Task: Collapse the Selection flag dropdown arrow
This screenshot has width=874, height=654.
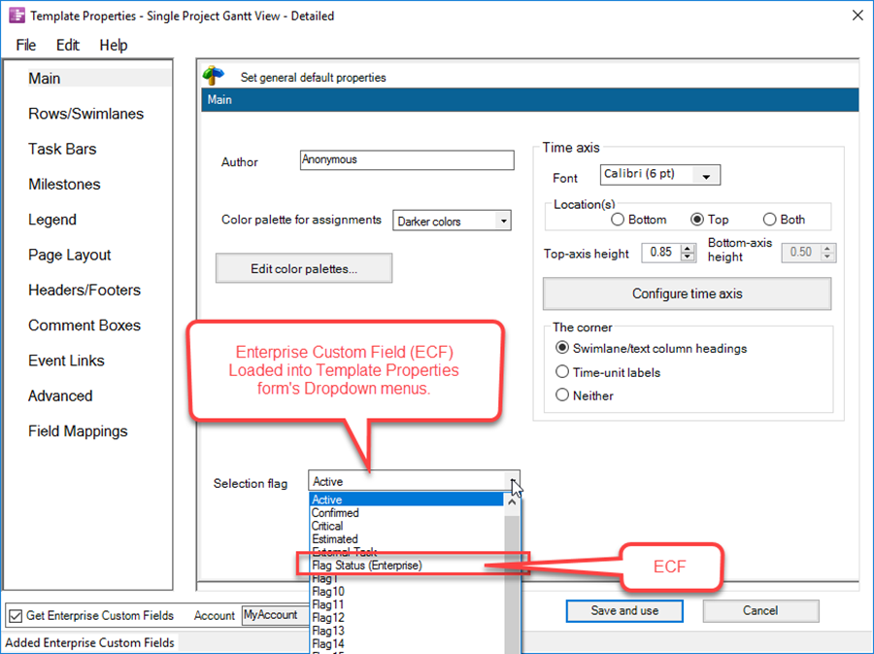Action: (512, 481)
